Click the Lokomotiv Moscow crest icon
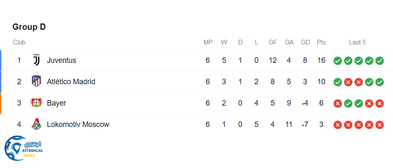This screenshot has width=393, height=168. [x=36, y=124]
